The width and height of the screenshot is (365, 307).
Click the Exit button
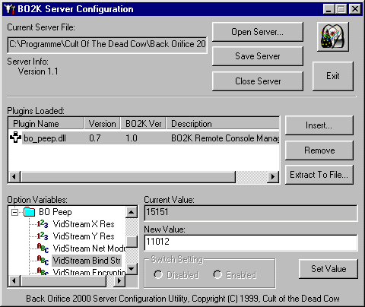(x=333, y=76)
